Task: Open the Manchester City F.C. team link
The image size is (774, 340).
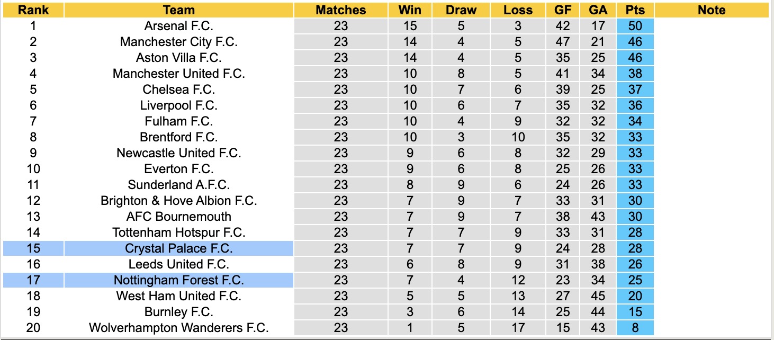Action: pos(179,42)
